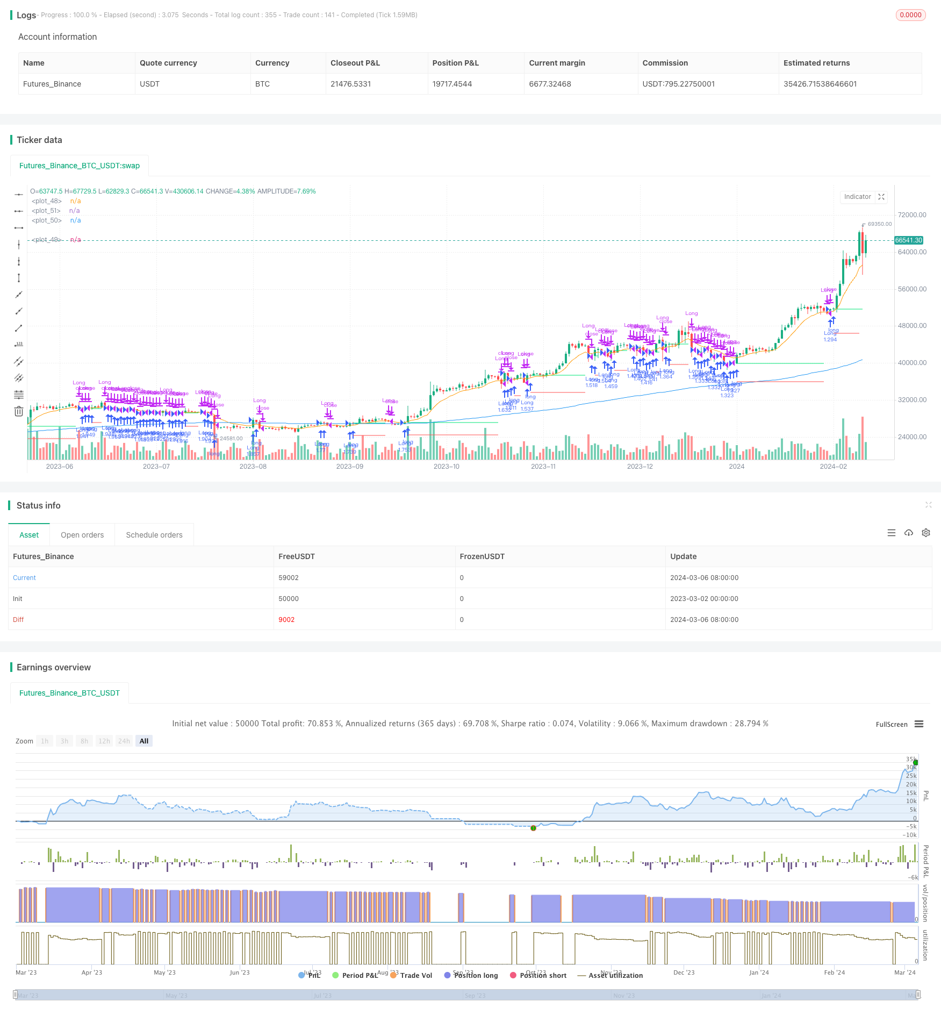941x1016 pixels.
Task: Toggle the PnL series in the legend
Action: 310,975
